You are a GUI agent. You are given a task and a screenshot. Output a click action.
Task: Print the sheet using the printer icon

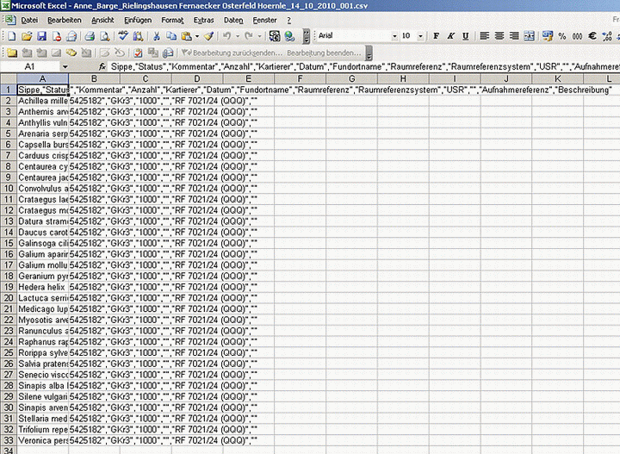click(x=90, y=36)
